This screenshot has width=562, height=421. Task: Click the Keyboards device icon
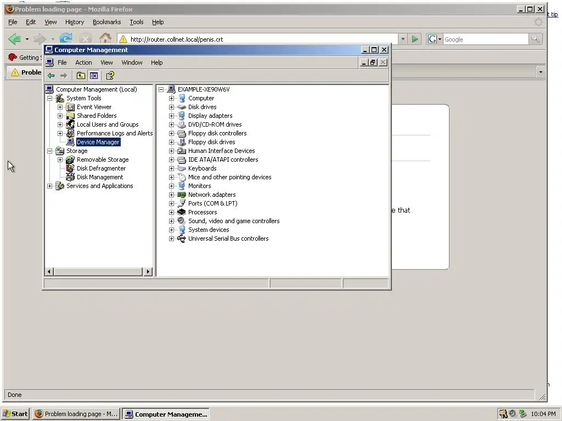[182, 168]
